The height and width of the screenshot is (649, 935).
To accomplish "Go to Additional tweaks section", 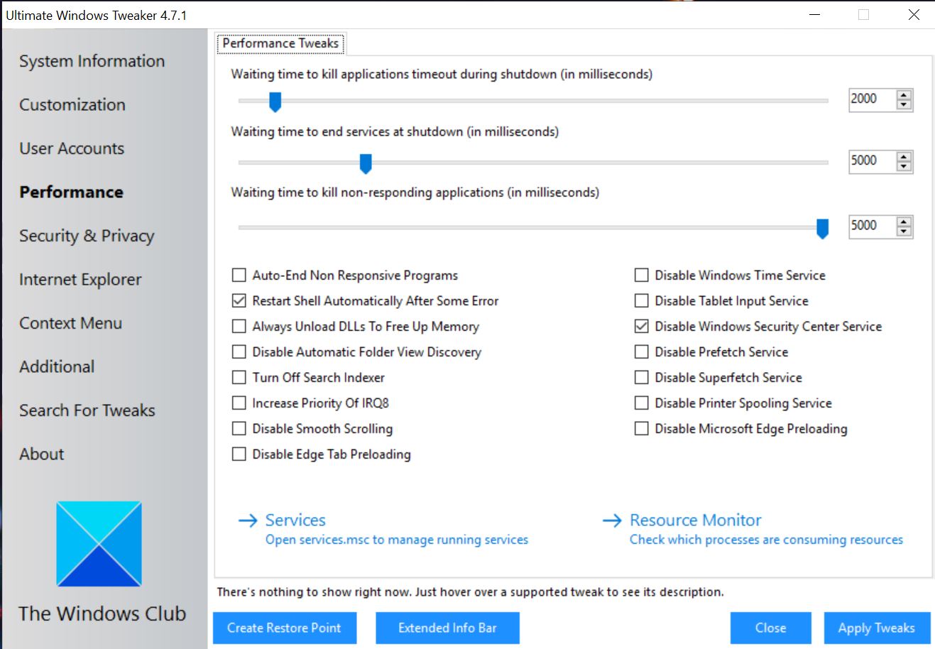I will click(x=57, y=367).
